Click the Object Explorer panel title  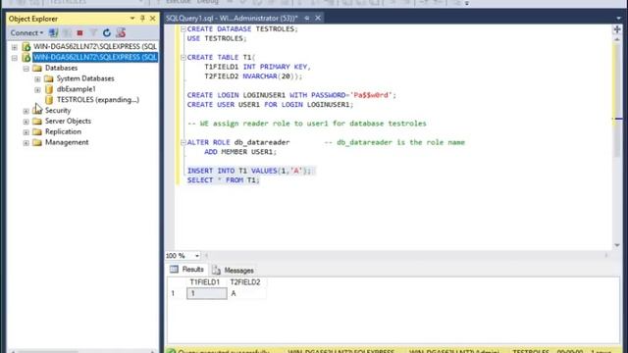click(33, 19)
